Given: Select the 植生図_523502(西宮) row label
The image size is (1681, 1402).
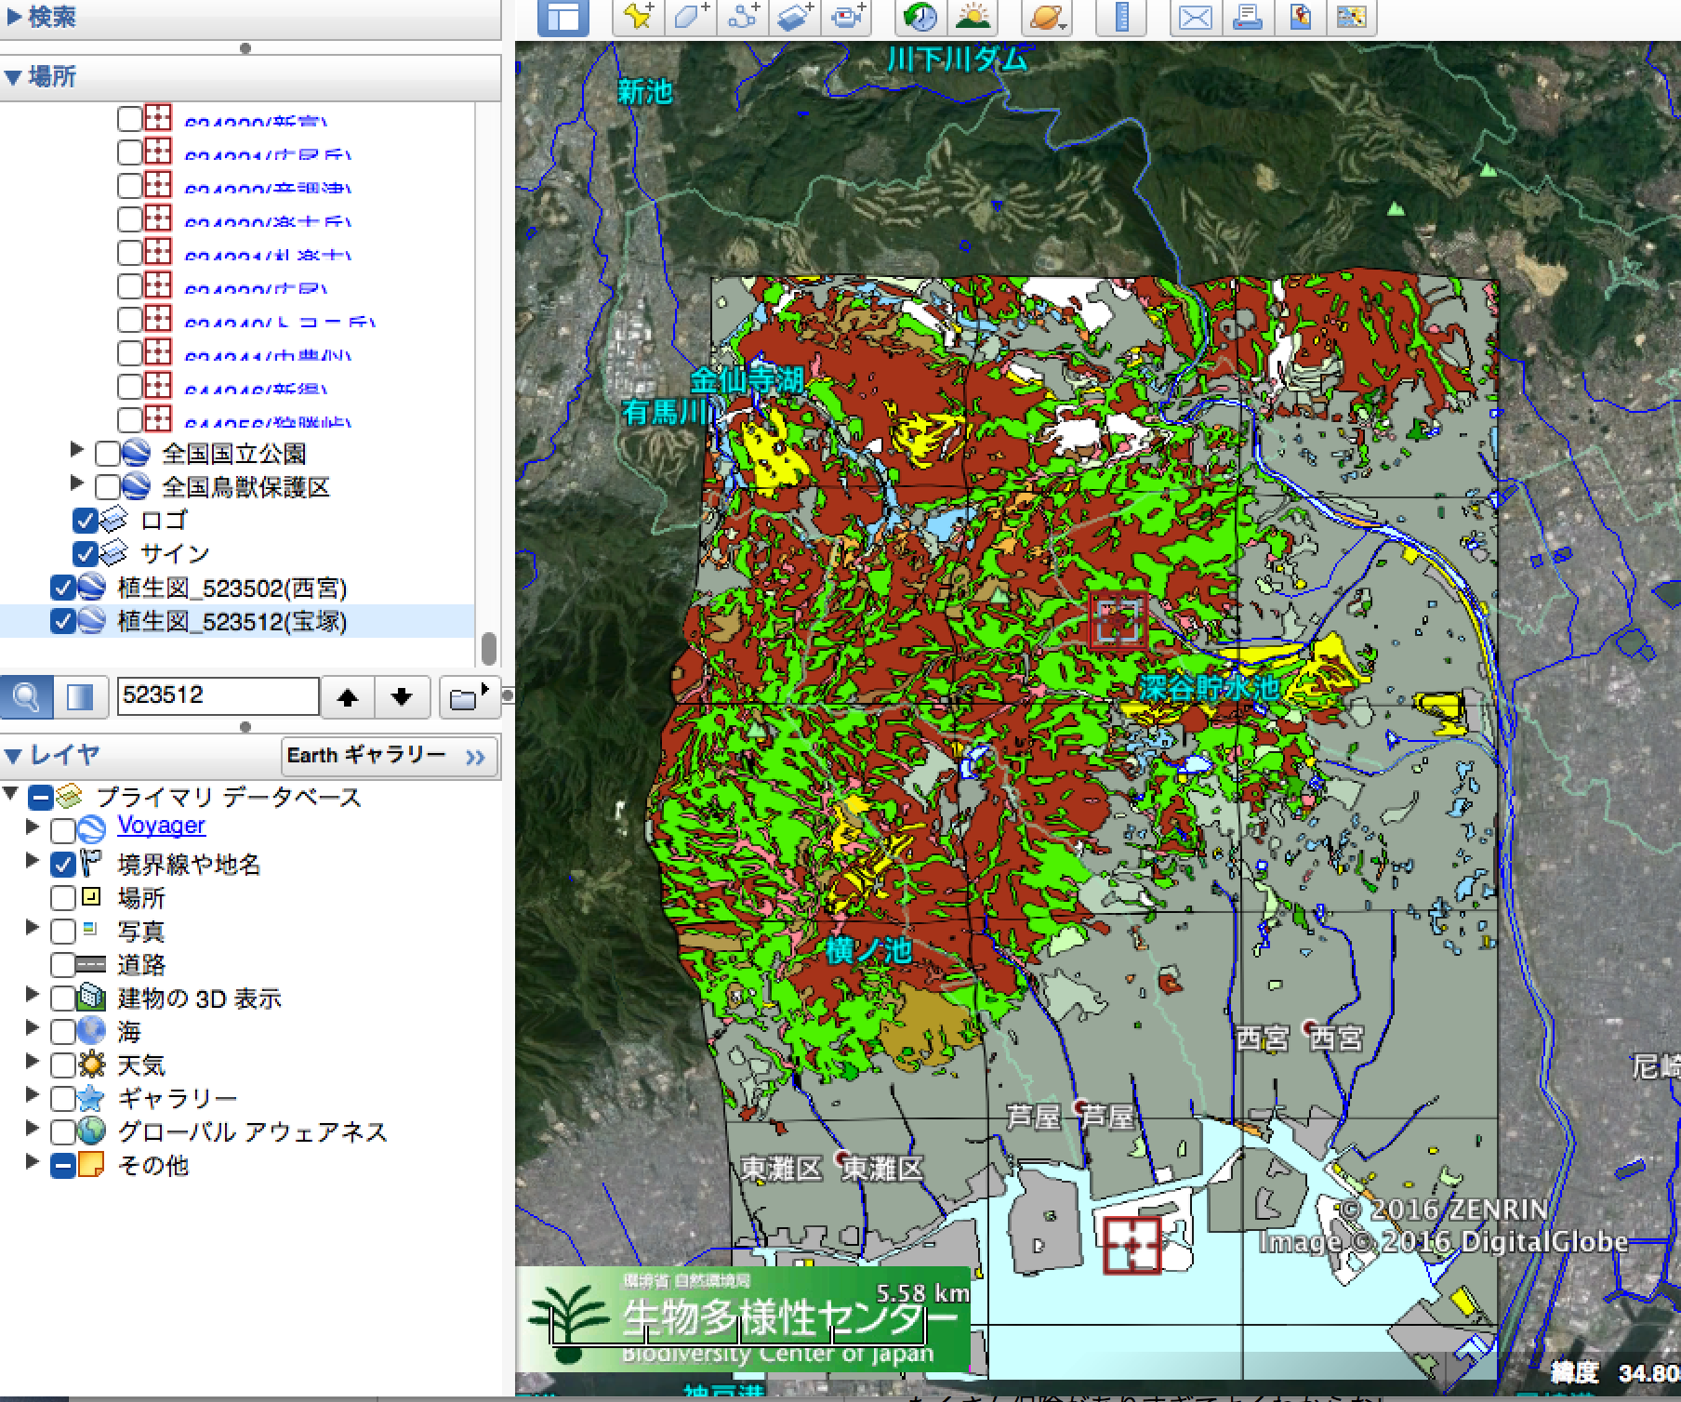Looking at the screenshot, I should [232, 588].
